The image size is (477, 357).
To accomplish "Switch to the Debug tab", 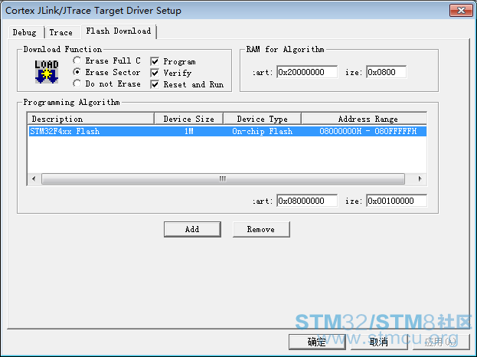I will click(x=25, y=32).
